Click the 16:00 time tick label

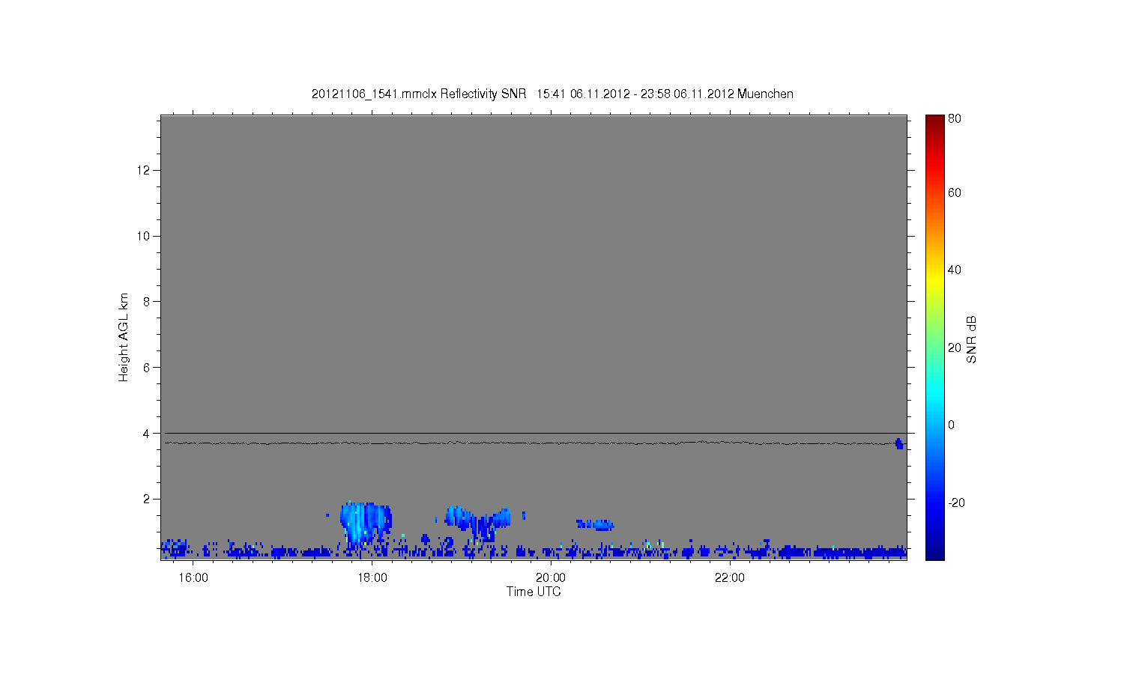click(x=193, y=578)
